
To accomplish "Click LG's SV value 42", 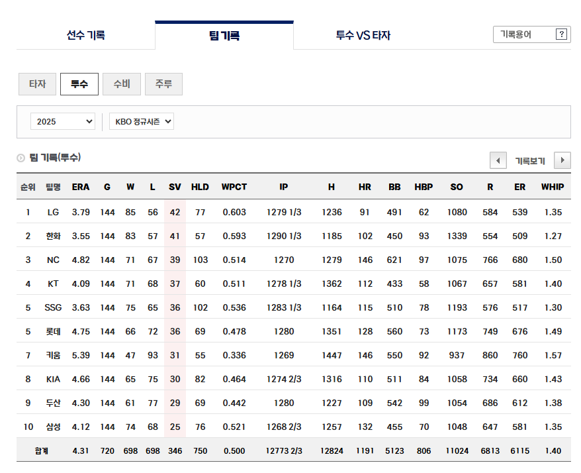I will (175, 212).
